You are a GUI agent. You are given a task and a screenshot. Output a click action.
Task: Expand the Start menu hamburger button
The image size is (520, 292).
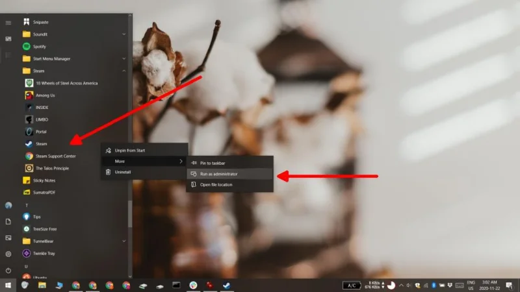pos(8,23)
